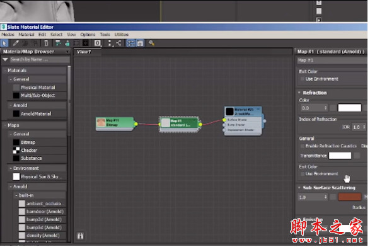The image size is (370, 247).
Task: Select ArnoldMaterial in the browser list
Action: point(36,114)
